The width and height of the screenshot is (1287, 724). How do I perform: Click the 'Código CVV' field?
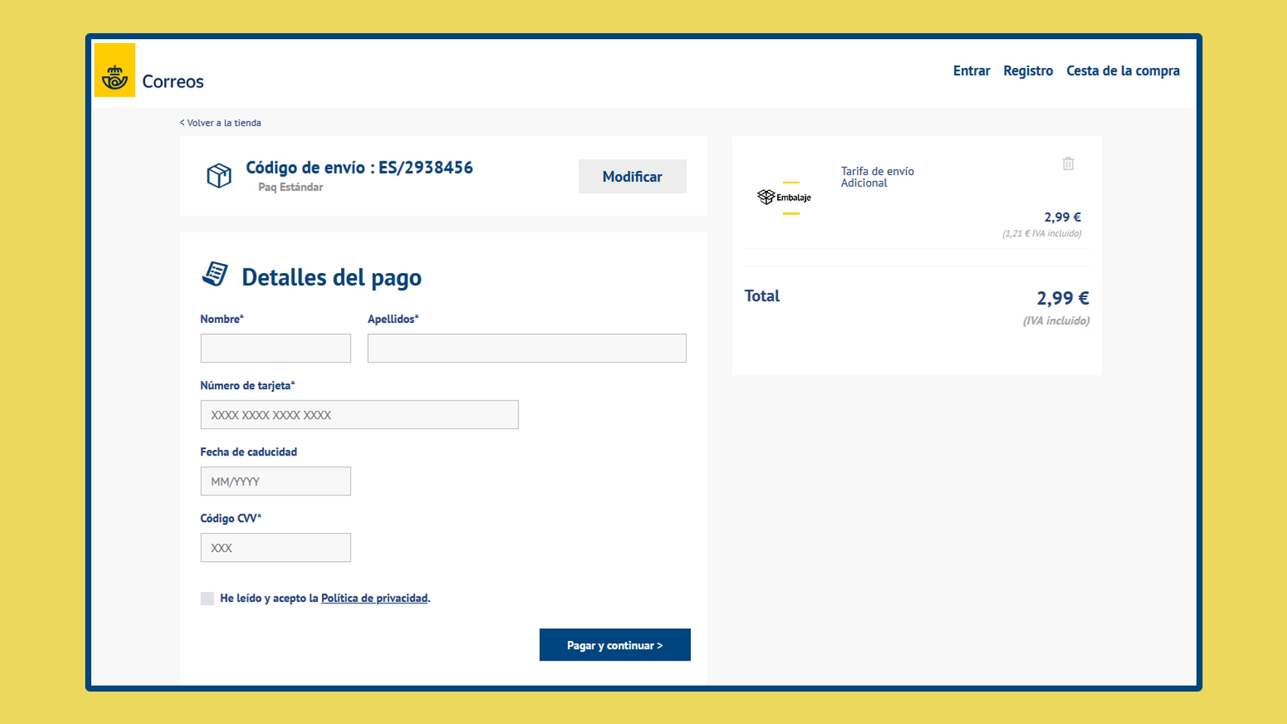[275, 547]
